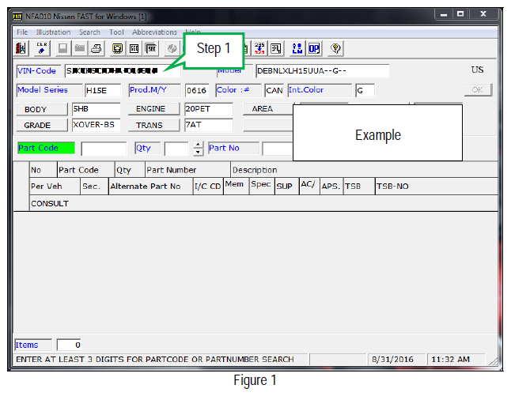Decrease Qty with the down arrow

[198, 152]
